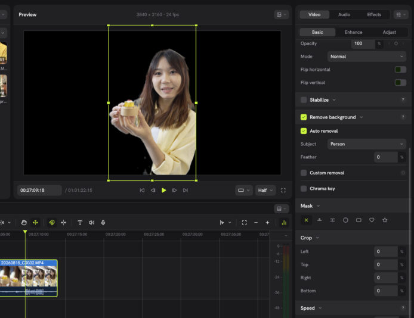Select the heart mask shape
This screenshot has width=414, height=318.
(372, 220)
